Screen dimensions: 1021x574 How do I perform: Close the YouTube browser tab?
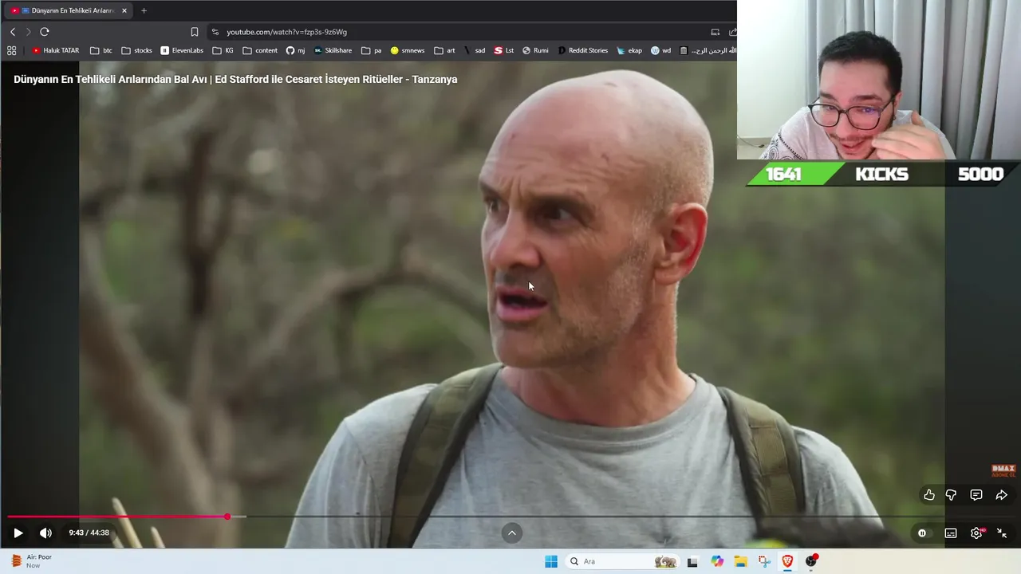[x=124, y=10]
